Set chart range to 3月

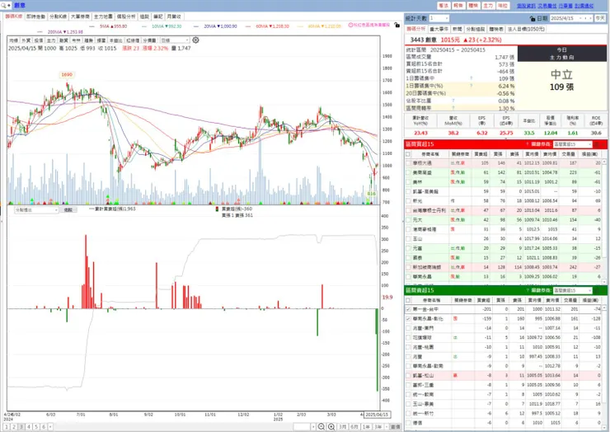click(x=342, y=427)
